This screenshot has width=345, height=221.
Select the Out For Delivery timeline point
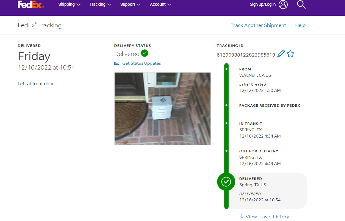(x=226, y=151)
